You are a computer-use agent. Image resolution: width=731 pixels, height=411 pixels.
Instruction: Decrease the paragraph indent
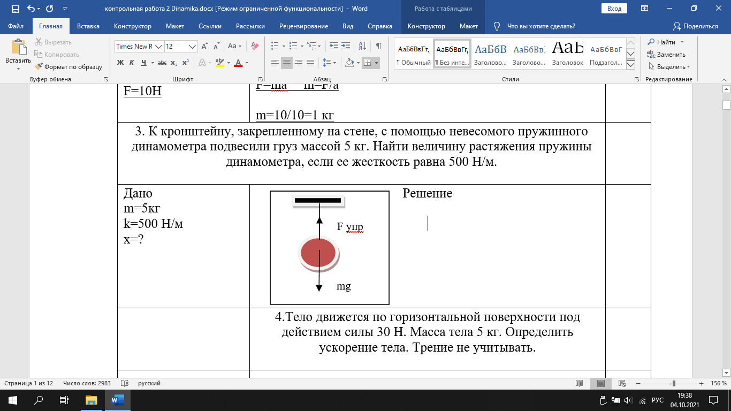pos(333,47)
